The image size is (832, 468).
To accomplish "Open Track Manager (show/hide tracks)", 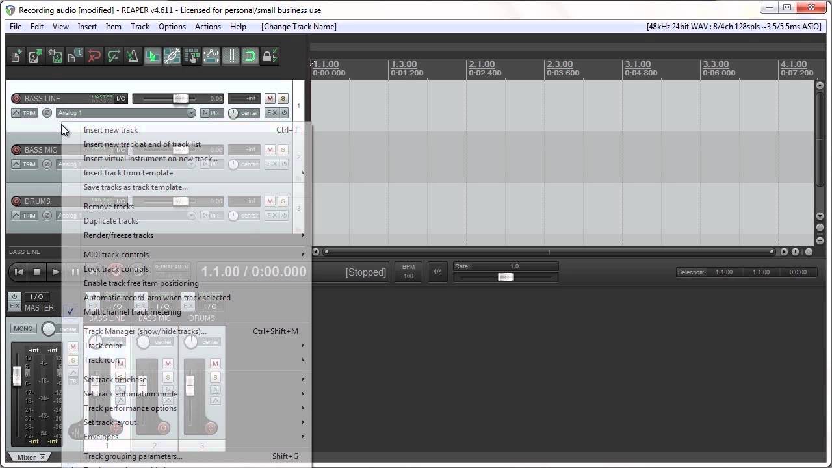I will [x=187, y=331].
